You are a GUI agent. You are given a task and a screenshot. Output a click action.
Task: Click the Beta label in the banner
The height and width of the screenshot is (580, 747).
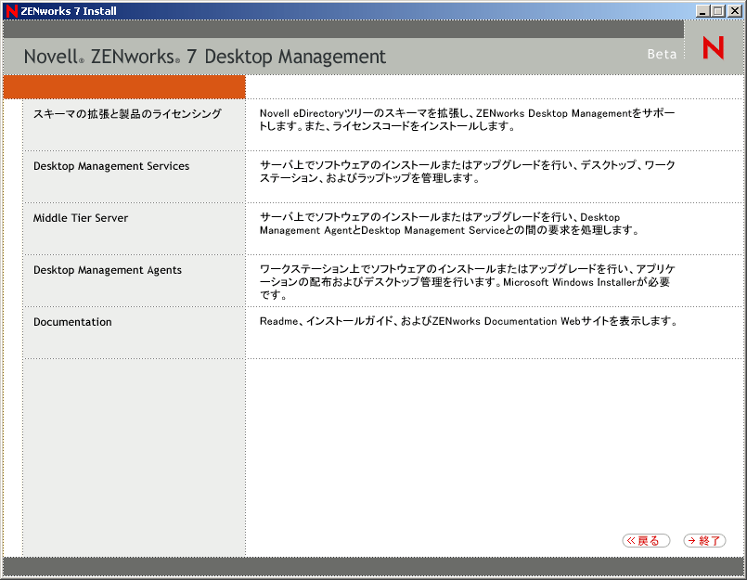point(662,54)
